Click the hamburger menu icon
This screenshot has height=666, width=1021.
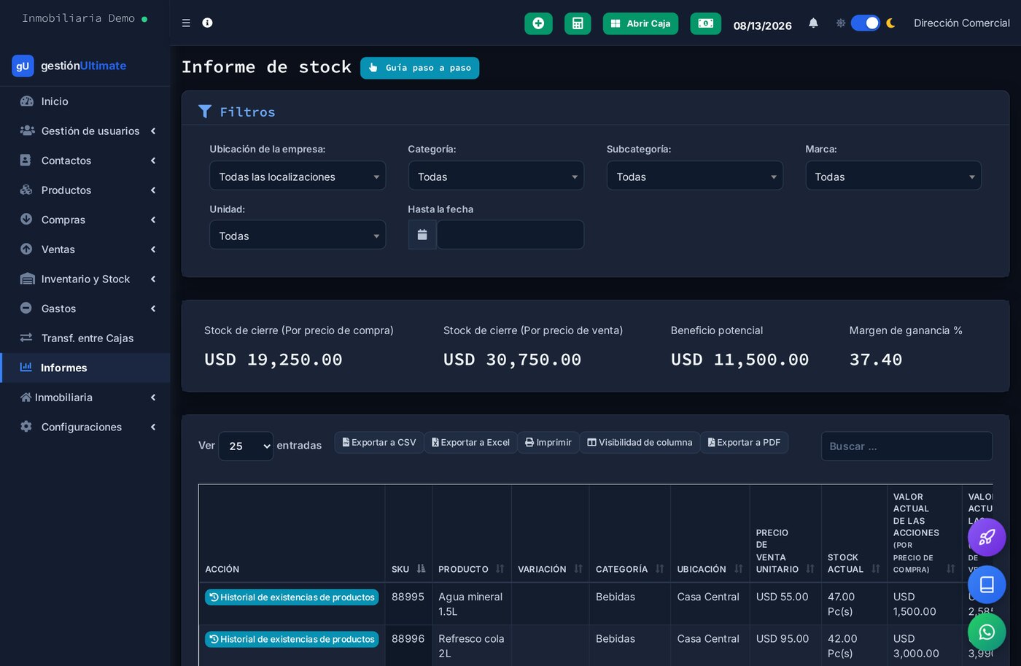(x=186, y=23)
